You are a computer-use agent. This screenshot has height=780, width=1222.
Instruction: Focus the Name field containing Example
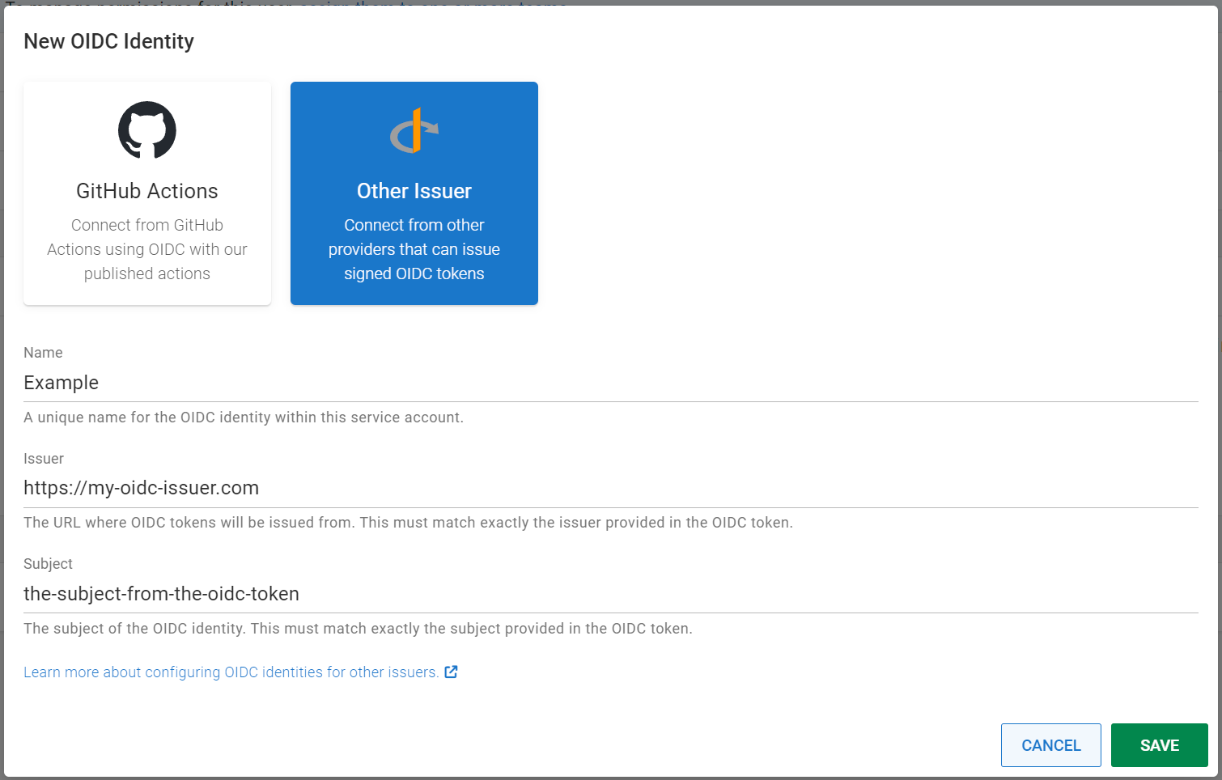coord(324,382)
